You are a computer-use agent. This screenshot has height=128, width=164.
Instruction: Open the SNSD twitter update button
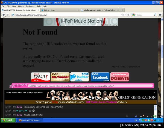tap(80, 77)
